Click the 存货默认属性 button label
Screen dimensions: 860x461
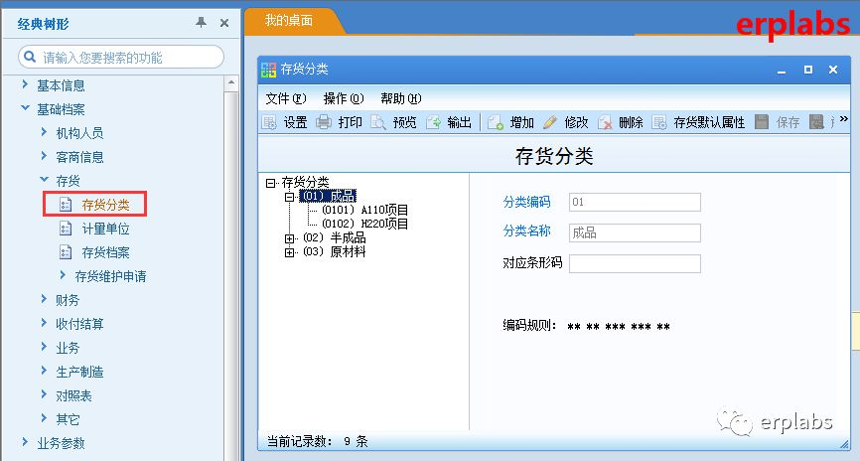click(709, 122)
